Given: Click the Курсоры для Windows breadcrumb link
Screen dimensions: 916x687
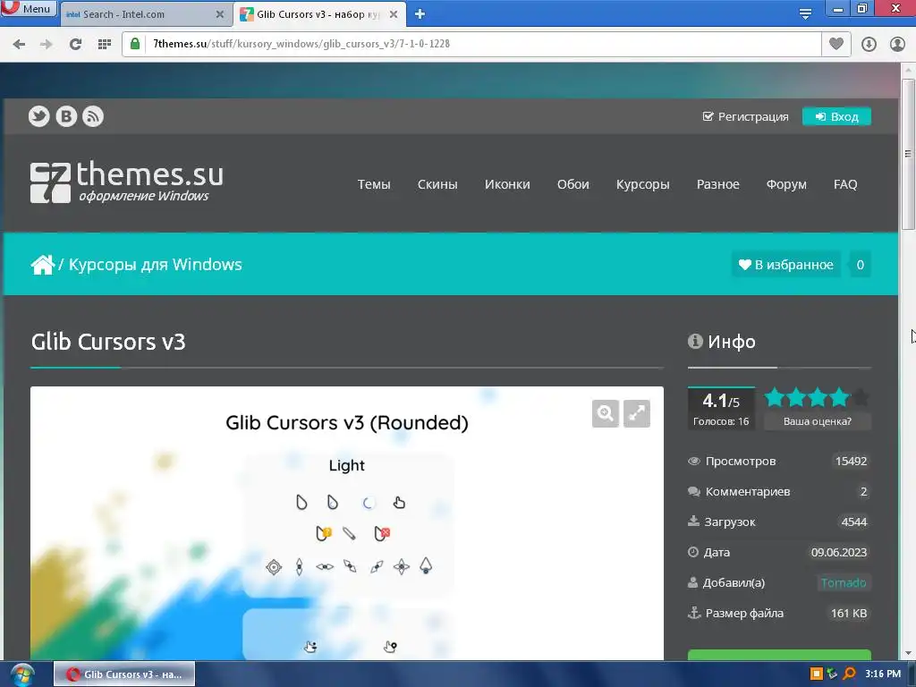Looking at the screenshot, I should tap(156, 265).
